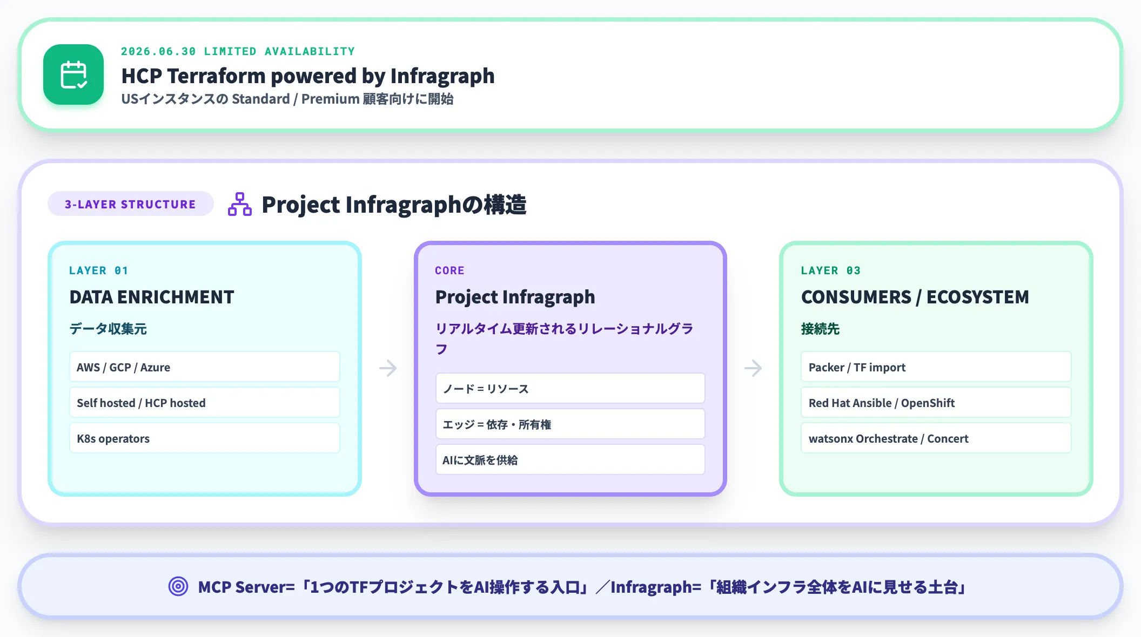This screenshot has height=637, width=1141.
Task: Click the LAYER 01 label
Action: [x=99, y=270]
